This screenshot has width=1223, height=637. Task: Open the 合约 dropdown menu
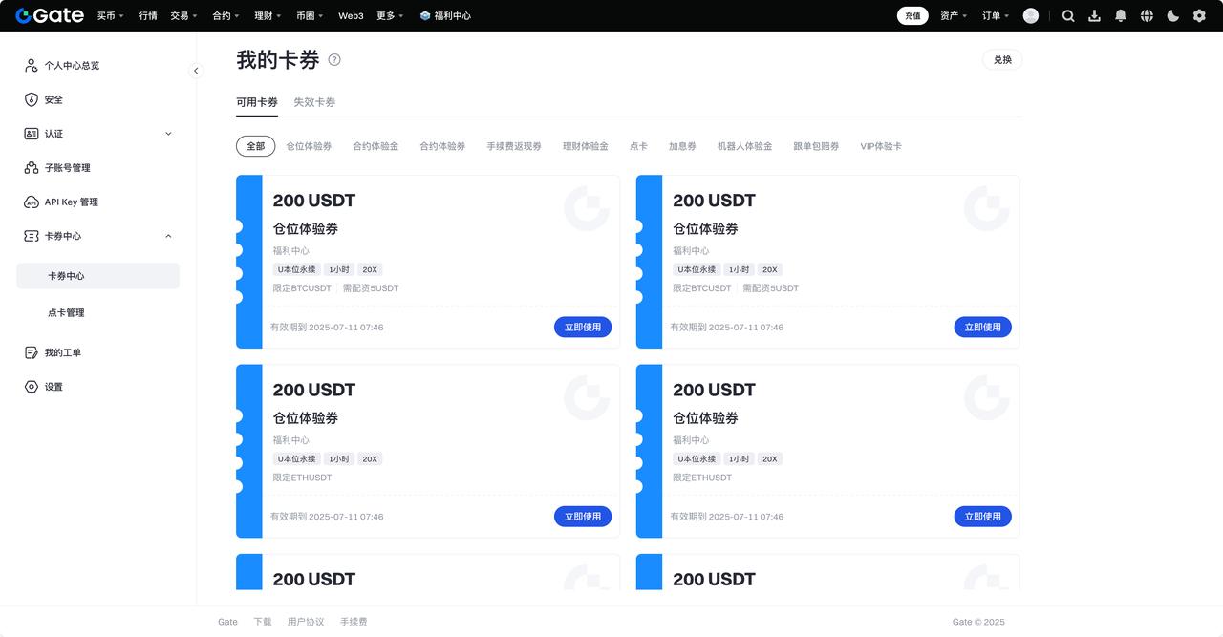point(225,16)
